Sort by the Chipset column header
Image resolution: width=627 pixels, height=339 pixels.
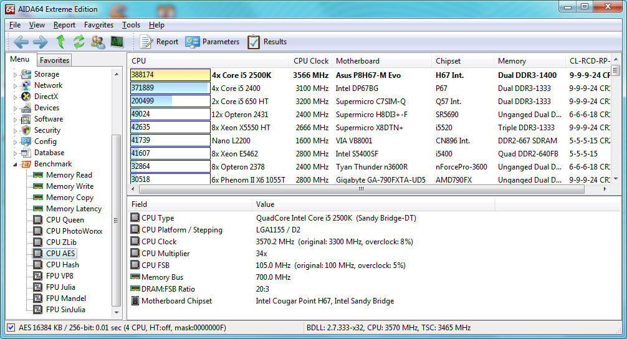tap(462, 61)
